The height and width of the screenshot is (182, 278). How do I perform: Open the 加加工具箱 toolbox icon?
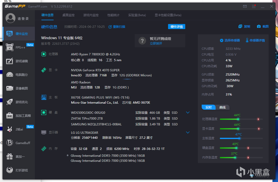click(10, 116)
